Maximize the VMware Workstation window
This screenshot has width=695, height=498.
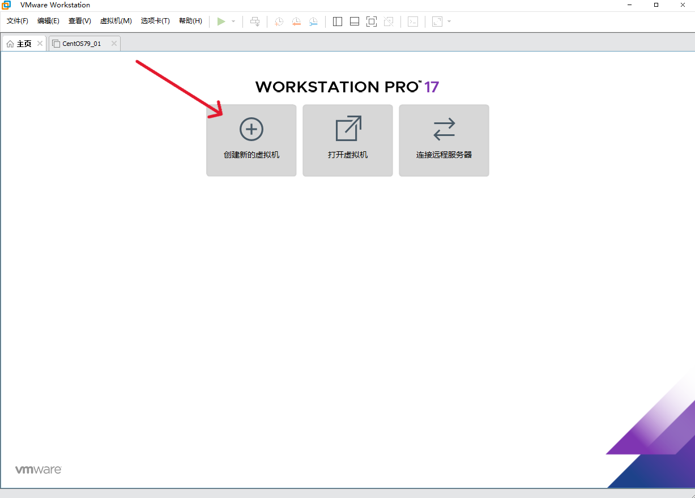tap(656, 5)
